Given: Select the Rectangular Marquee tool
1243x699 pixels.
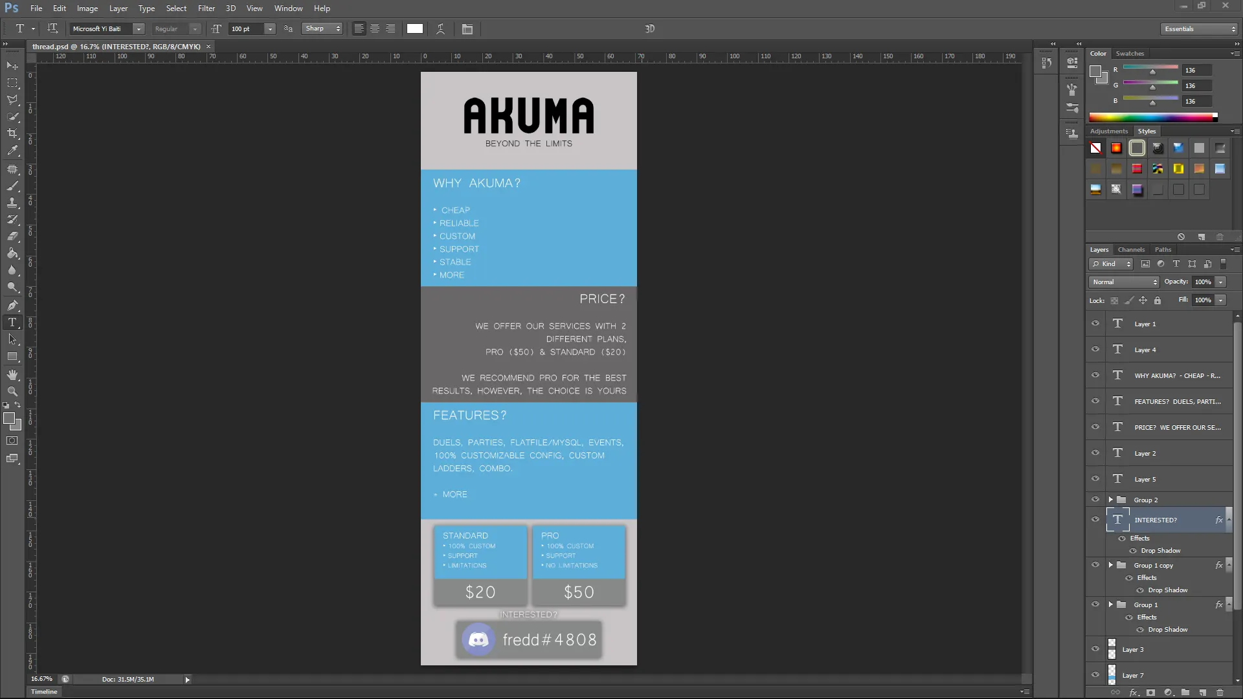Looking at the screenshot, I should coord(12,83).
